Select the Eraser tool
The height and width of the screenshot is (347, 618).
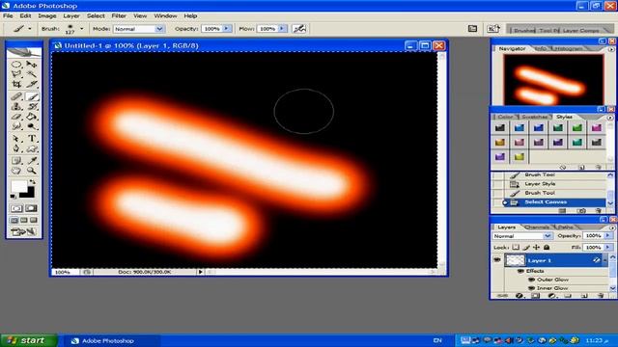16,117
